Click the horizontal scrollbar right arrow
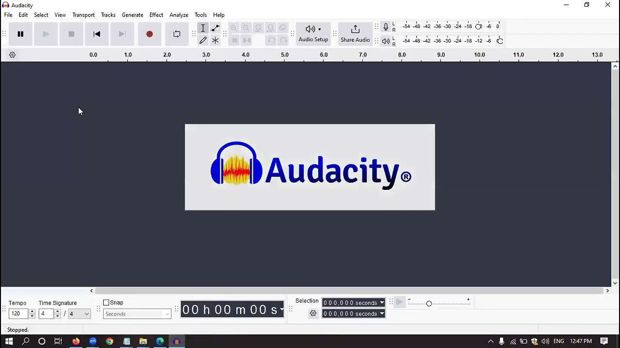Viewport: 620px width, 348px height. click(607, 290)
